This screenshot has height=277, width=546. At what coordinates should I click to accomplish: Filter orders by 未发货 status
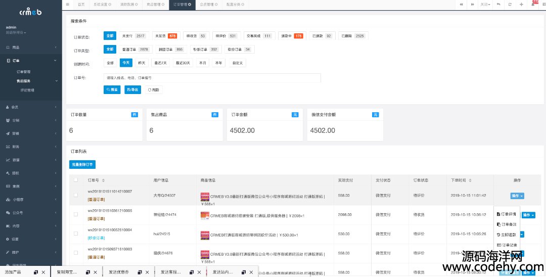tap(165, 36)
